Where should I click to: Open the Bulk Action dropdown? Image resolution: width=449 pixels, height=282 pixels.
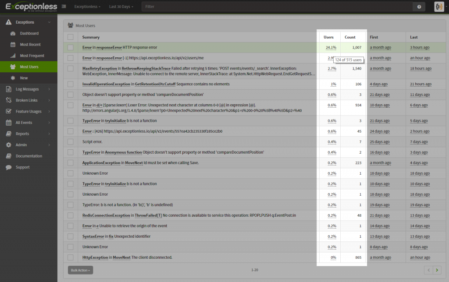point(81,270)
